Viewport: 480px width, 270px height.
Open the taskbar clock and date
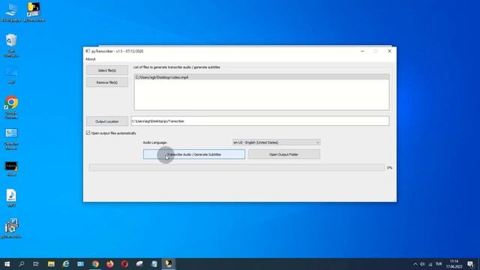(x=454, y=264)
